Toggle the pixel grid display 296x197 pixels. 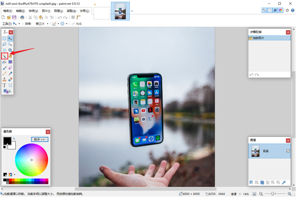(x=73, y=17)
